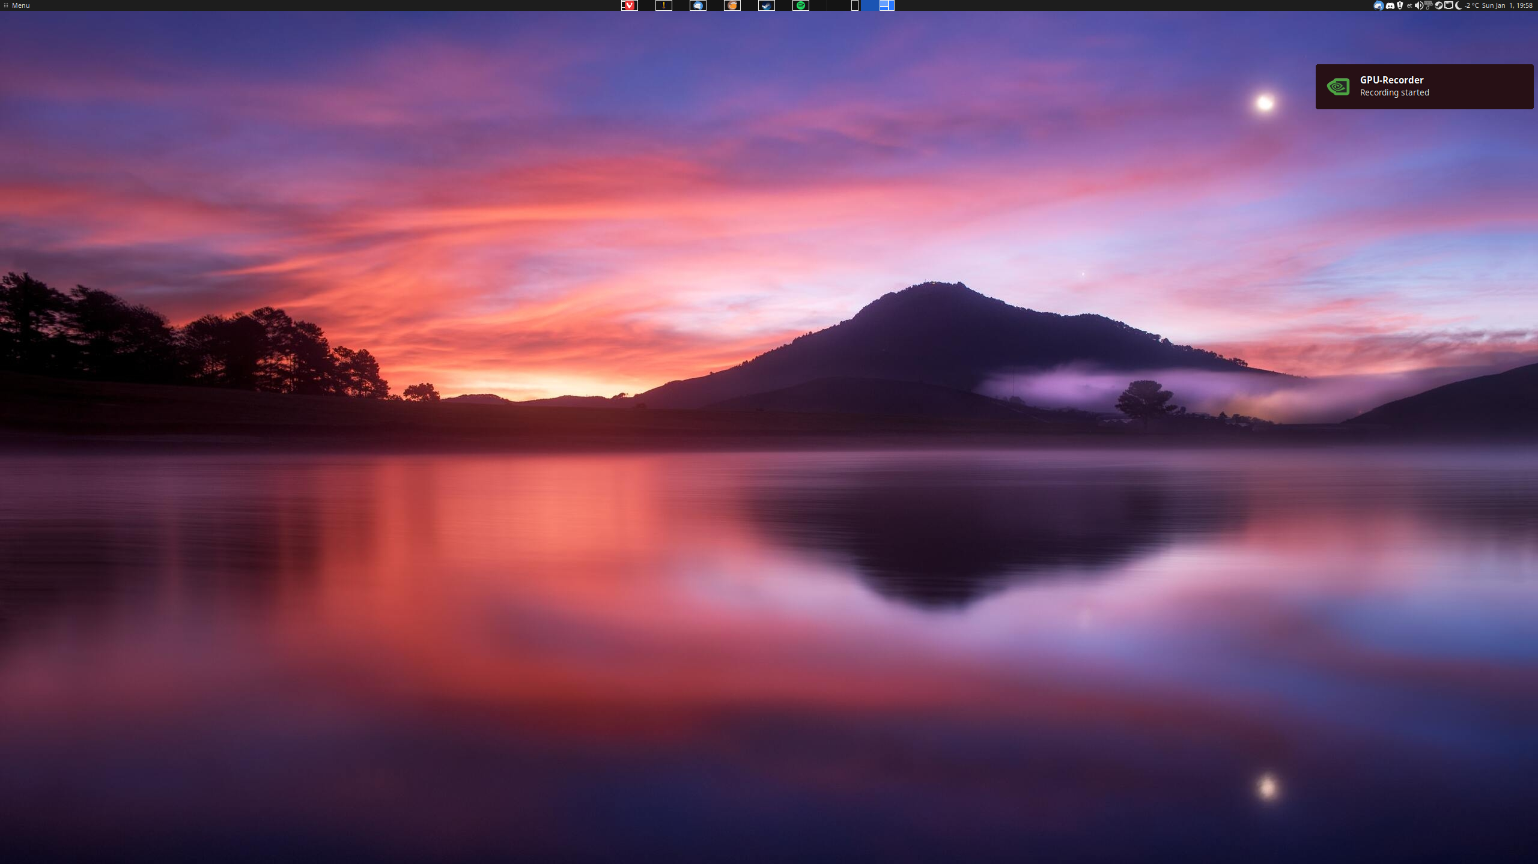1538x864 pixels.
Task: Select the active blue workspace in the switcher
Action: [869, 5]
